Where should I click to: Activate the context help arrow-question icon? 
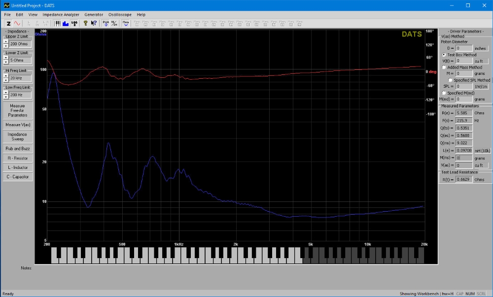pyautogui.click(x=94, y=23)
